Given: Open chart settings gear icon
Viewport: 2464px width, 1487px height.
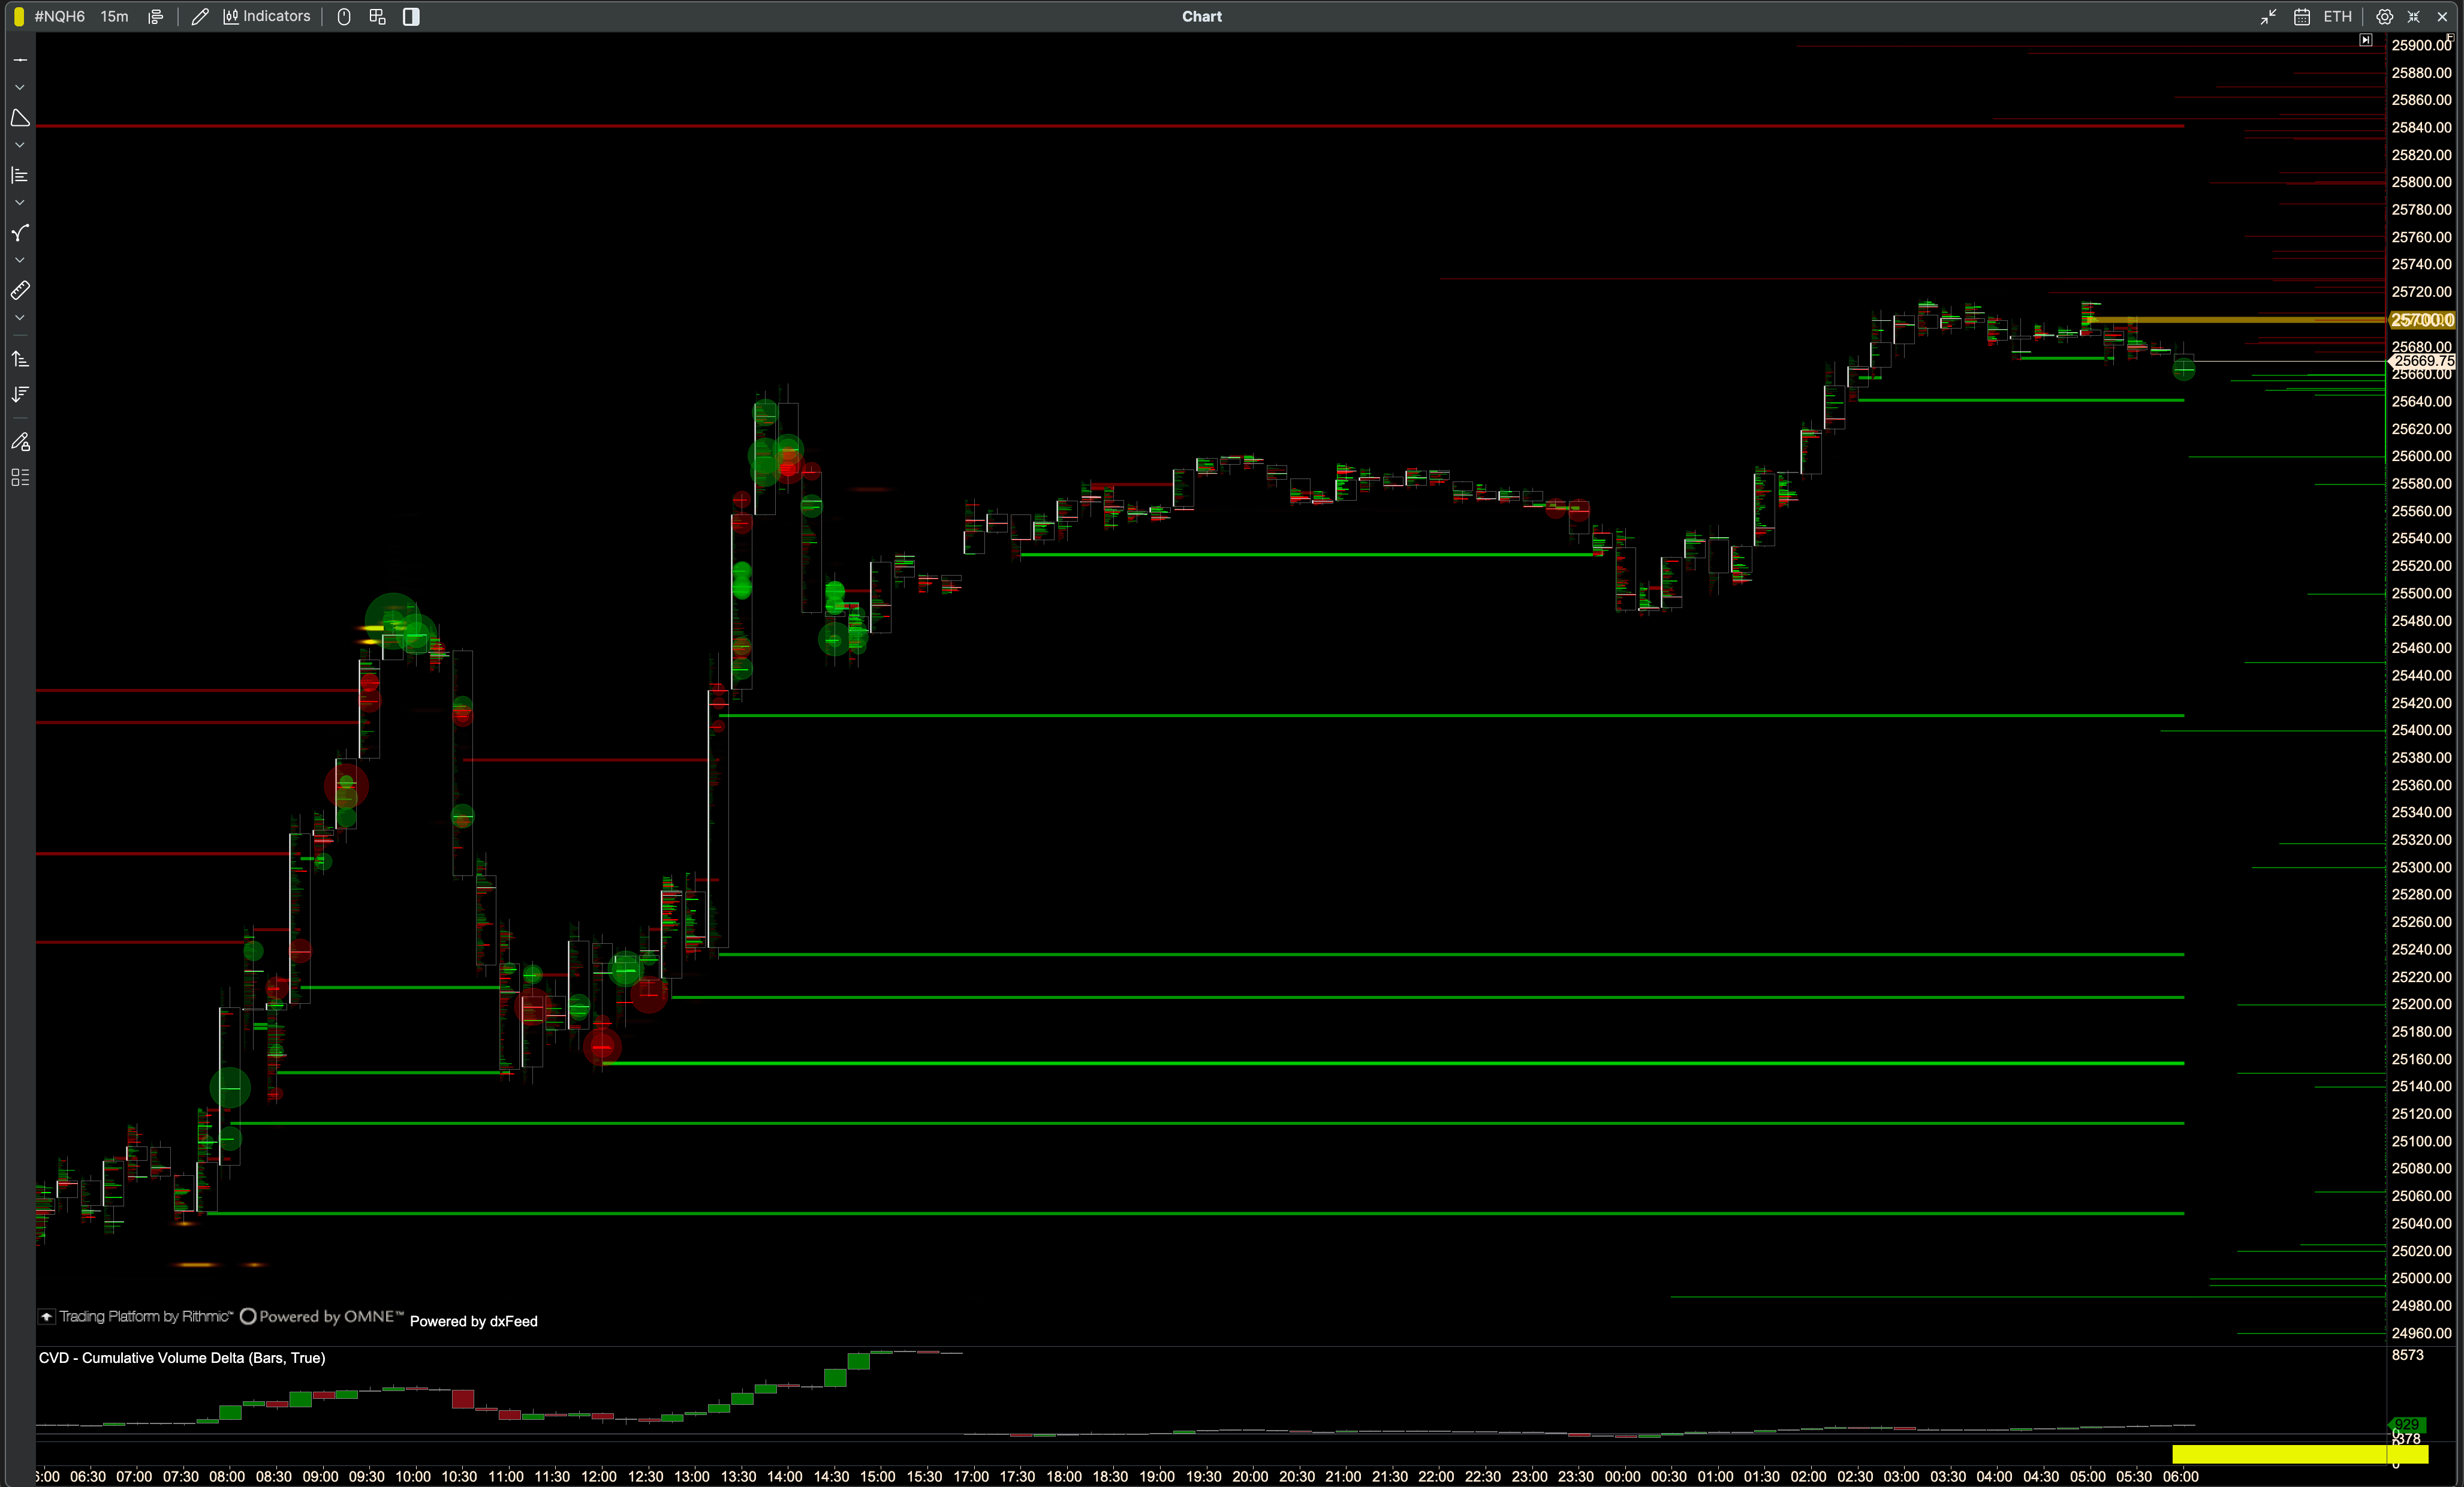Looking at the screenshot, I should [x=2384, y=16].
